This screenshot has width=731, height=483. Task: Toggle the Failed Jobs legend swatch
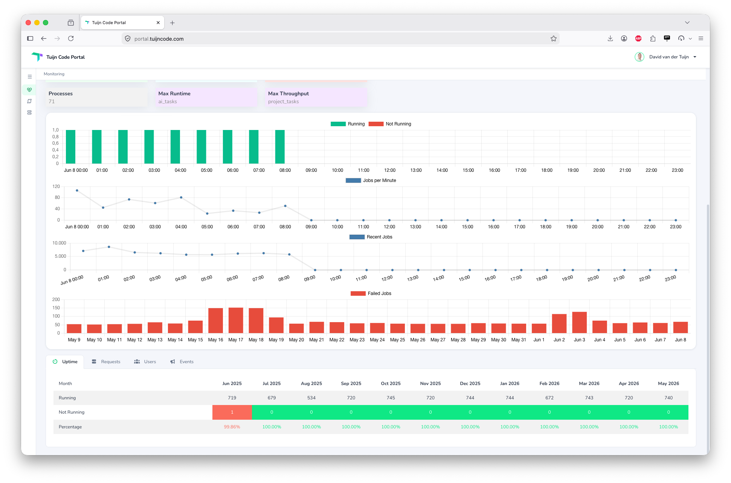[358, 293]
